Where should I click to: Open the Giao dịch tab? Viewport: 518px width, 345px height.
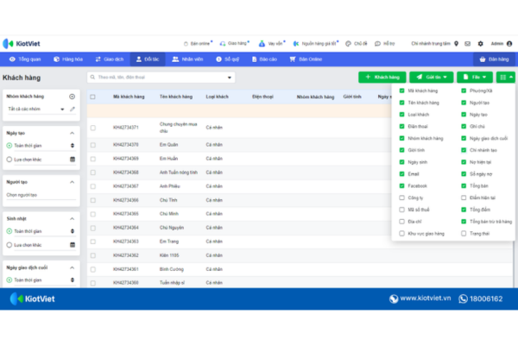[x=110, y=60]
